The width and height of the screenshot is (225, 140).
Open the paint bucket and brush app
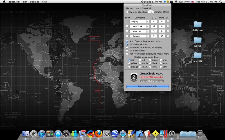coord(131,134)
